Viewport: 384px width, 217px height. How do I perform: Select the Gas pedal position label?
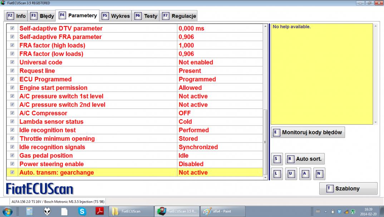(x=46, y=155)
